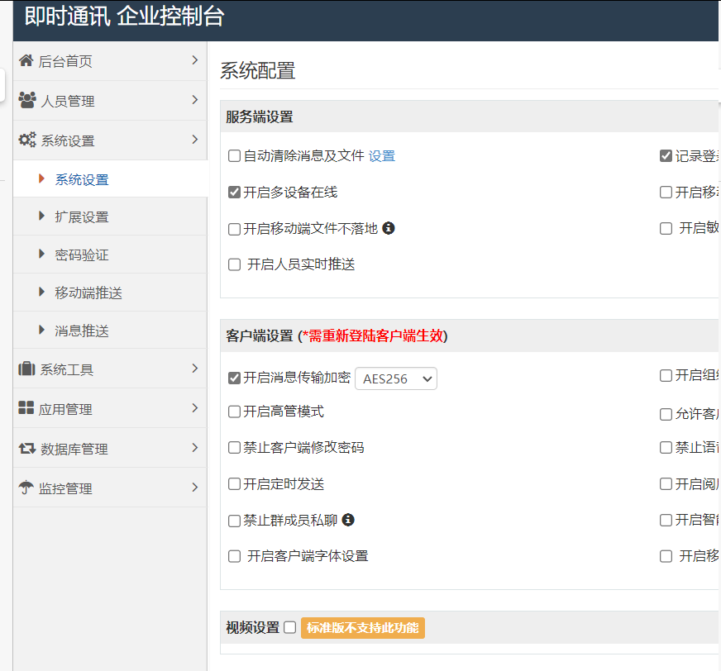The width and height of the screenshot is (721, 671).
Task: Check 禁止群成员私聊 checkbox
Action: pos(235,521)
